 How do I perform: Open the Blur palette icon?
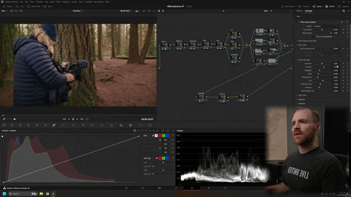pyautogui.click(x=121, y=125)
